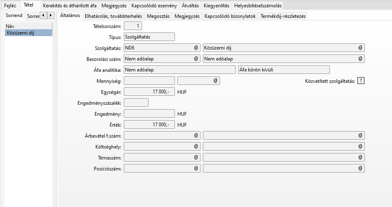The width and height of the screenshot is (392, 207).
Task: Switch to Elhatárolás, továbbterhelés sub-tab
Action: (x=113, y=16)
